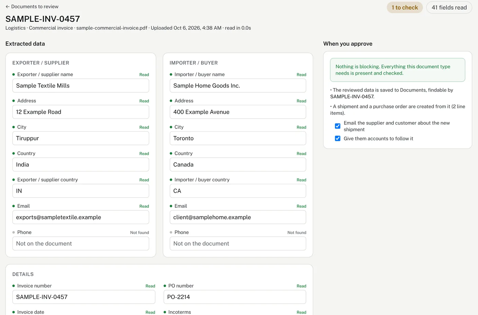This screenshot has height=315, width=478.
Task: Edit the Exporter / supplier name field
Action: (x=81, y=86)
